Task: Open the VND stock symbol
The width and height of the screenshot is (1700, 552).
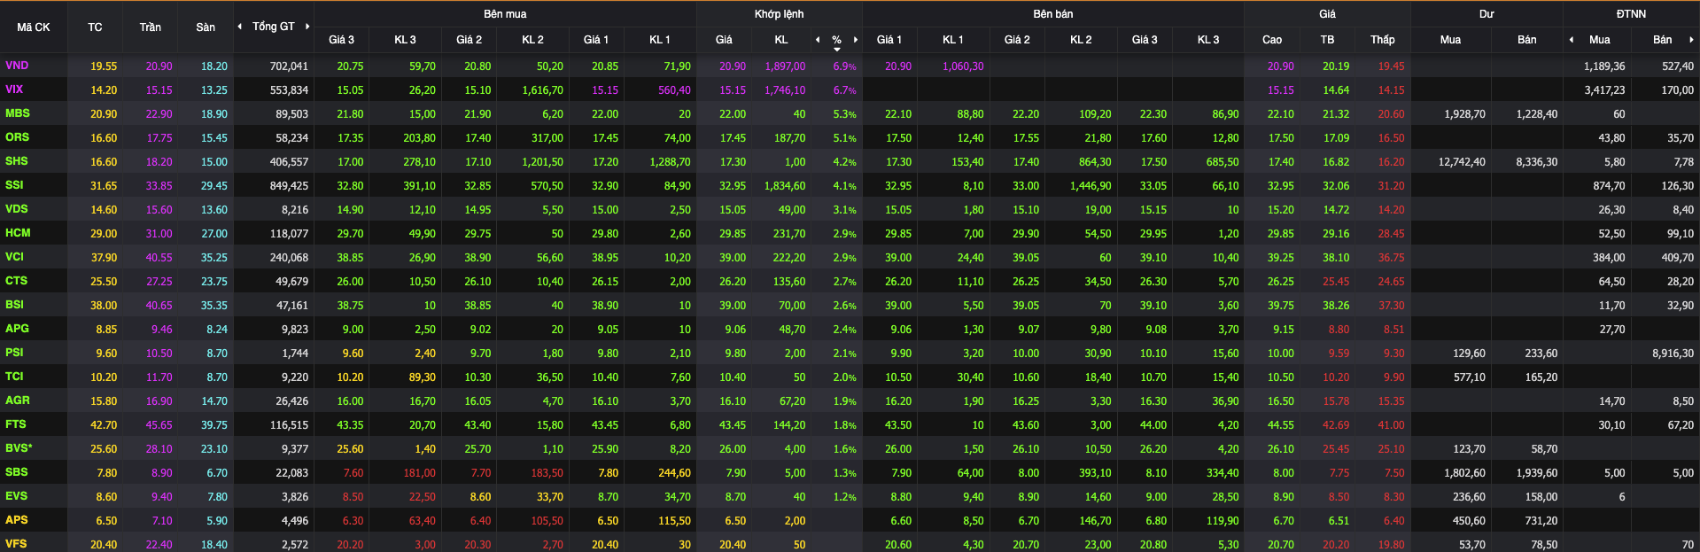Action: click(x=17, y=66)
